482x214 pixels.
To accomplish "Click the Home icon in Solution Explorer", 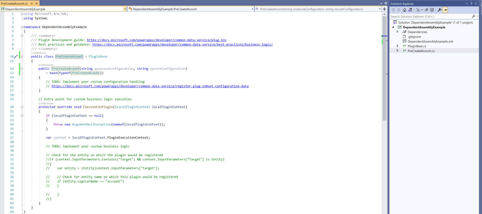I will click(404, 10).
